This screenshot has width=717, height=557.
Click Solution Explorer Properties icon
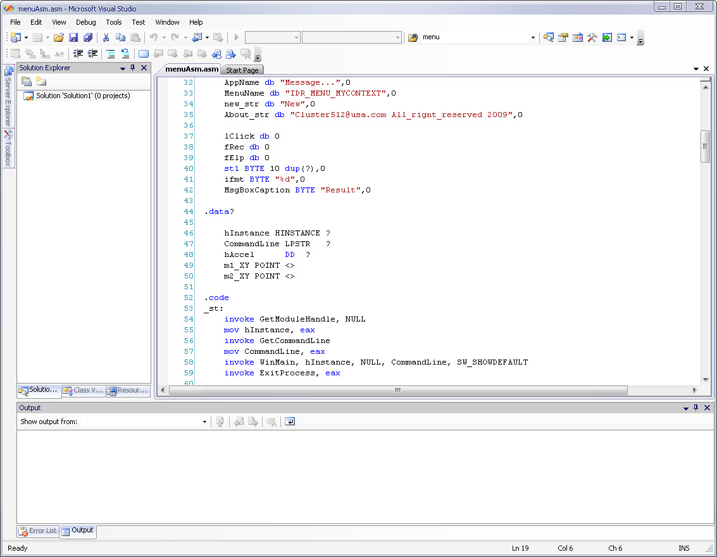pos(27,82)
